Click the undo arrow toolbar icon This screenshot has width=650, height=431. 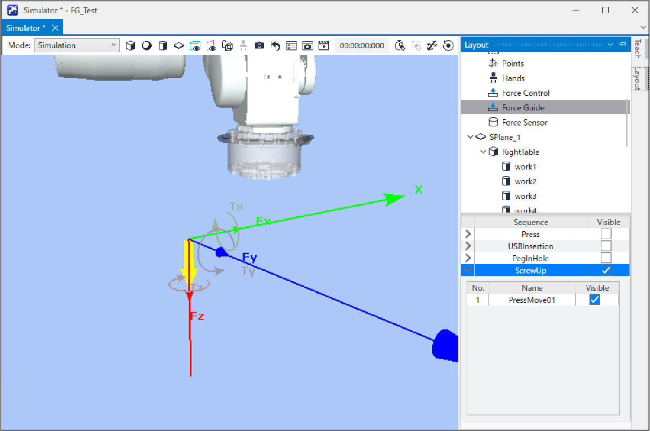(275, 45)
